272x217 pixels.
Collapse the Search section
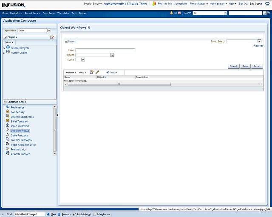(66, 42)
